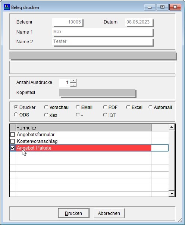Minimize the Beleg drucken window
185x225 pixels.
150,7
